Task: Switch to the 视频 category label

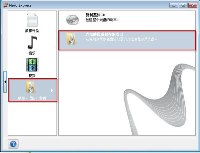Action: tap(32, 75)
